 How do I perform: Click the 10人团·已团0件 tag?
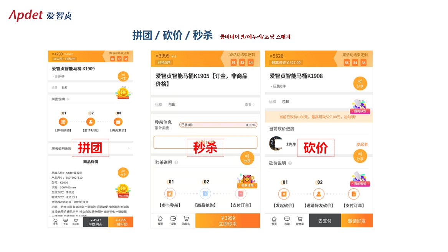(64, 59)
